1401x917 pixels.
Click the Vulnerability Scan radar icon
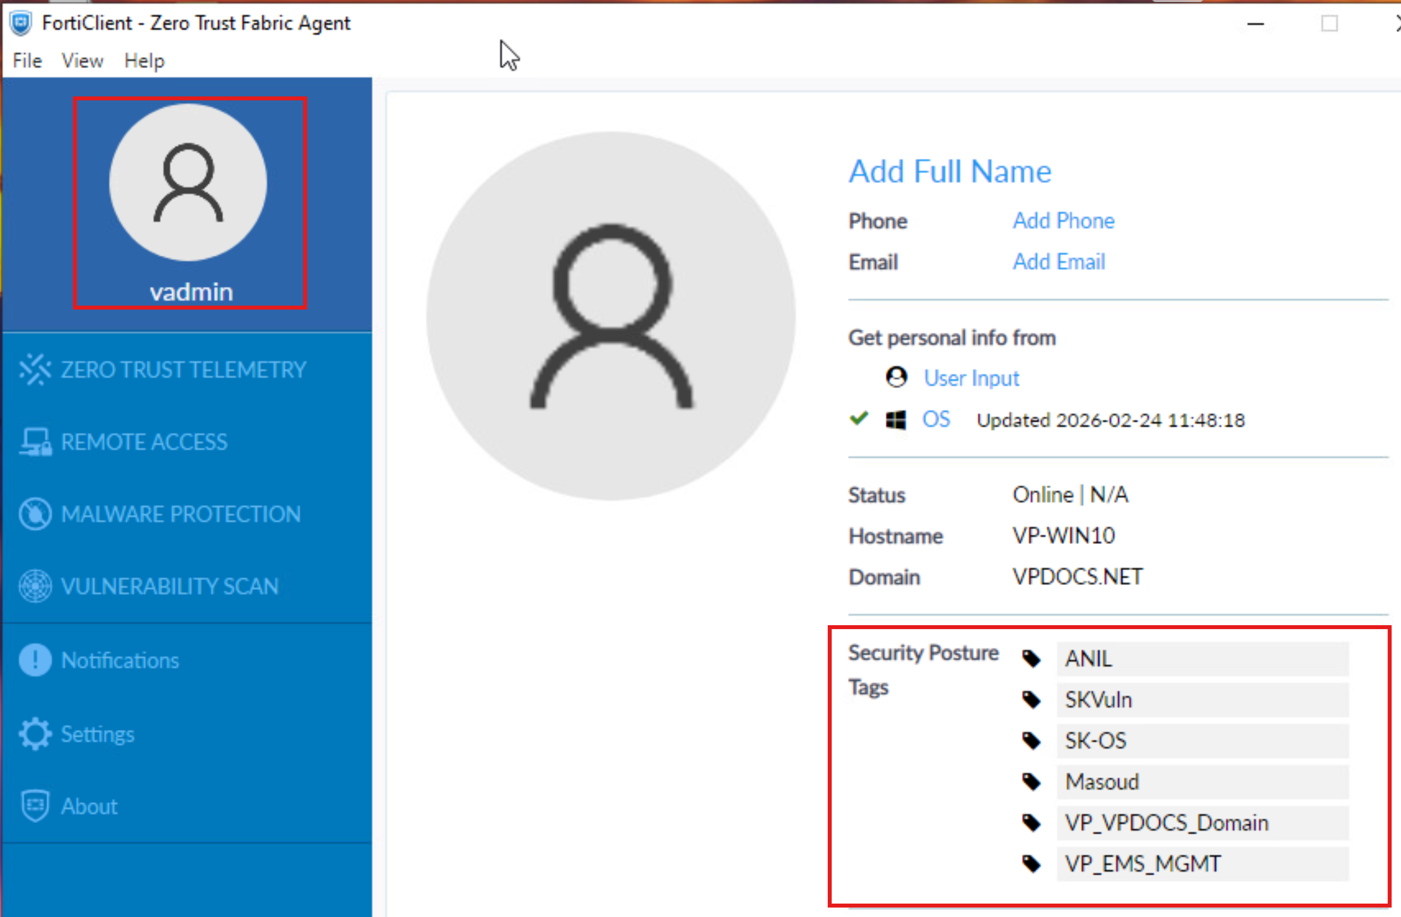coord(35,586)
